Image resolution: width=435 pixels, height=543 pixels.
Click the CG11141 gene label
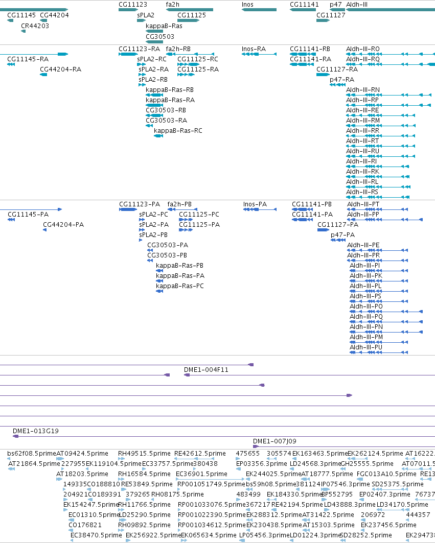coord(304,5)
